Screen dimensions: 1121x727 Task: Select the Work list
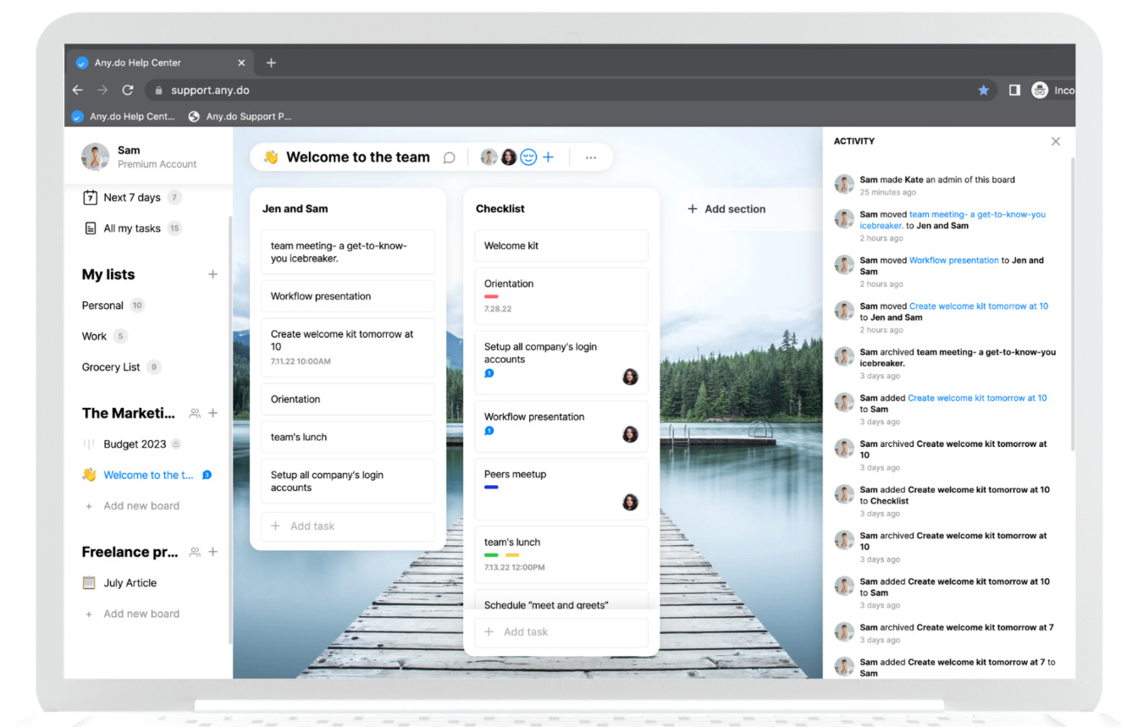tap(104, 336)
